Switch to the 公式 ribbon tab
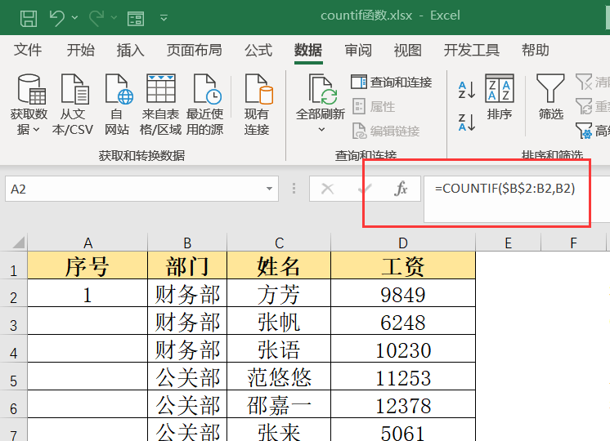610x441 pixels. coord(258,50)
